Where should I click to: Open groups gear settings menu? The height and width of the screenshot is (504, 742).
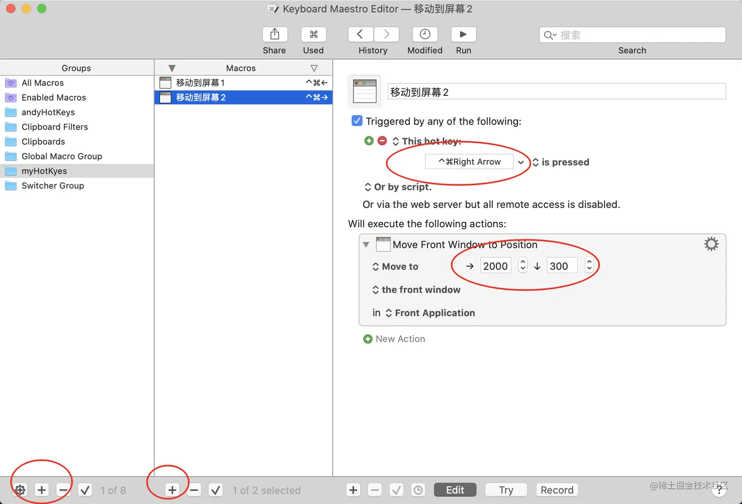click(x=20, y=490)
